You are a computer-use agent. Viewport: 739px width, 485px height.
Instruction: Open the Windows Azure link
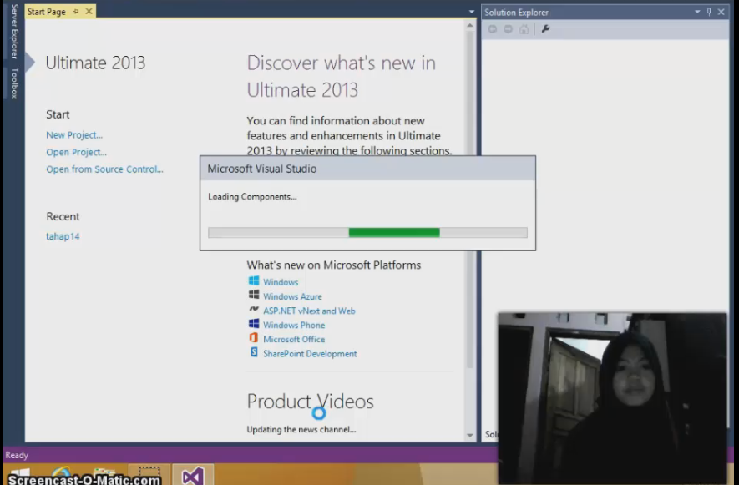(x=292, y=296)
